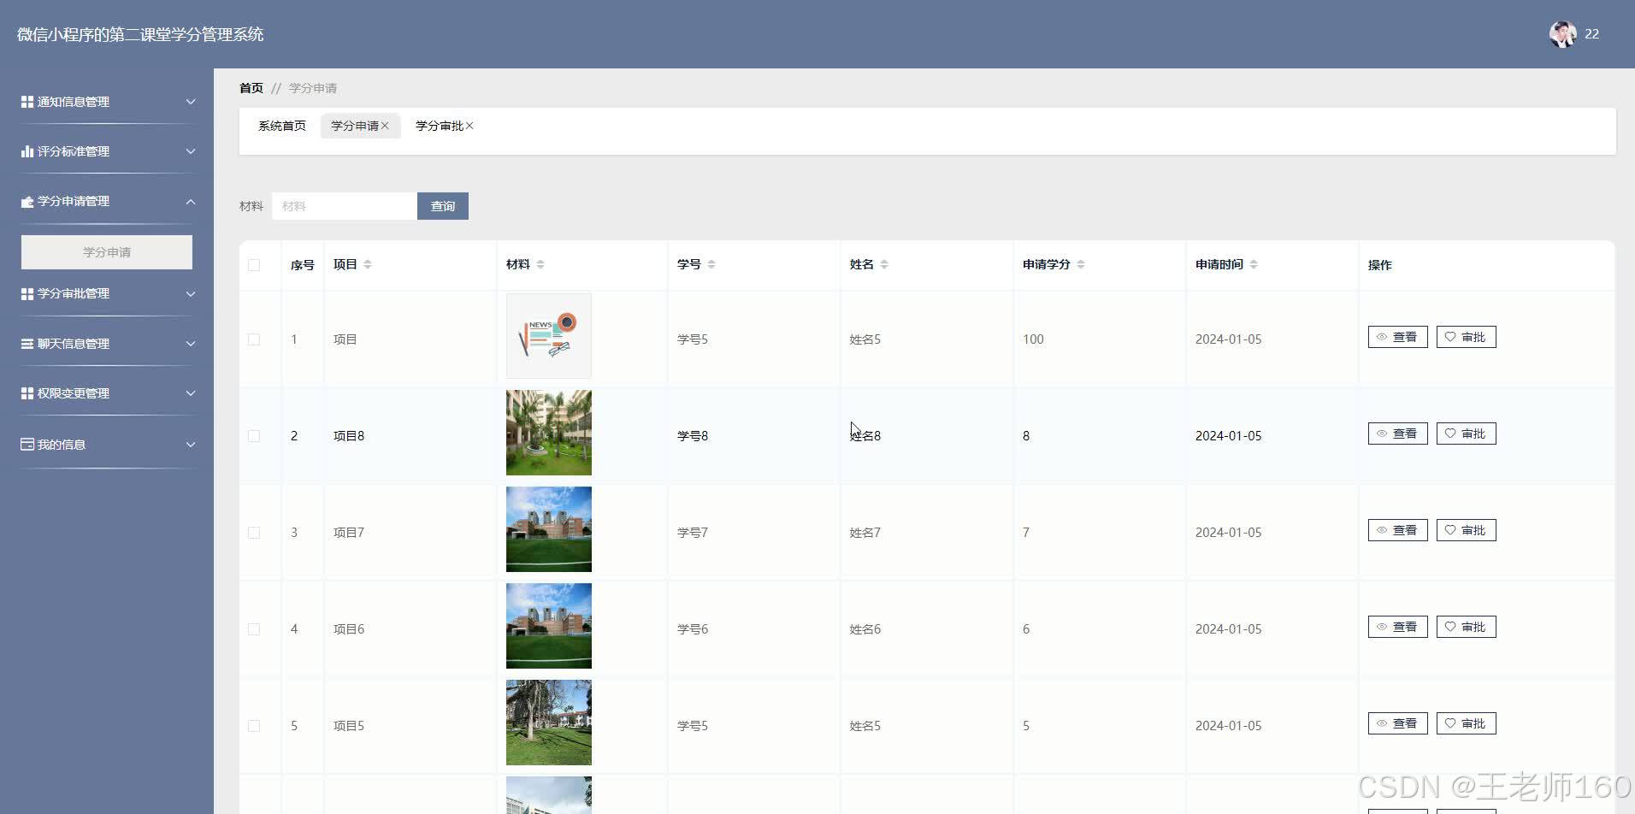Image resolution: width=1635 pixels, height=814 pixels.
Task: Open the 项目7 building thumbnail
Action: pyautogui.click(x=549, y=529)
